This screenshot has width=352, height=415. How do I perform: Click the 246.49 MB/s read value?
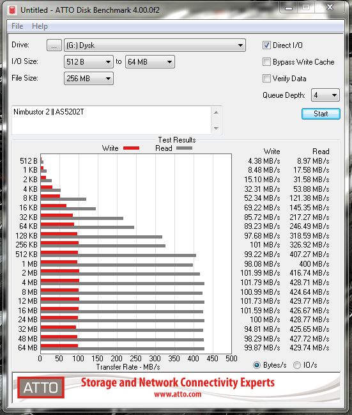309,226
